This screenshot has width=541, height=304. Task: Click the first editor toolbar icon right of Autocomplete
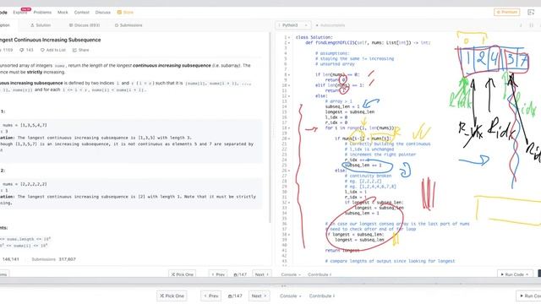[521, 25]
